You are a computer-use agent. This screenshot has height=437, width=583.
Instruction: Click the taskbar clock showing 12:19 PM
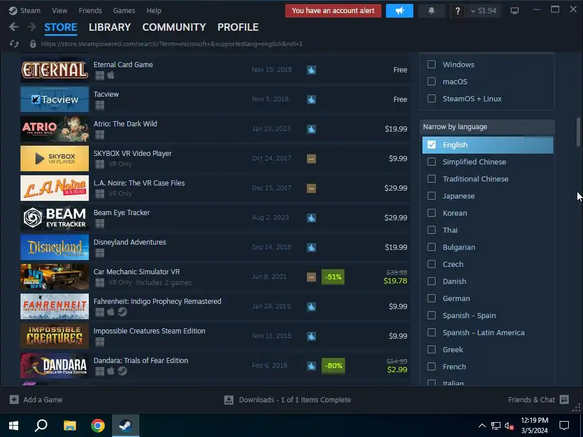coord(534,426)
